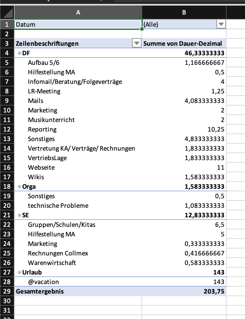Open the Zeilenbeschriftungen filter dropdown
Image resolution: width=245 pixels, height=319 pixels.
pyautogui.click(x=136, y=44)
